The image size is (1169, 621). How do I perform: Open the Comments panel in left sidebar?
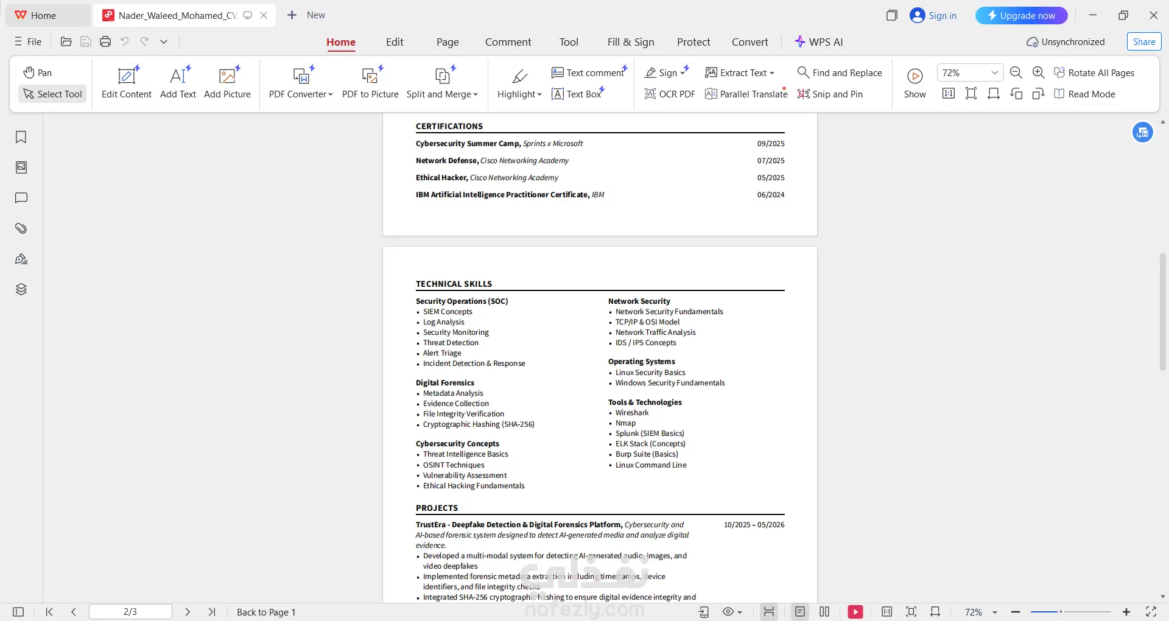click(x=21, y=198)
